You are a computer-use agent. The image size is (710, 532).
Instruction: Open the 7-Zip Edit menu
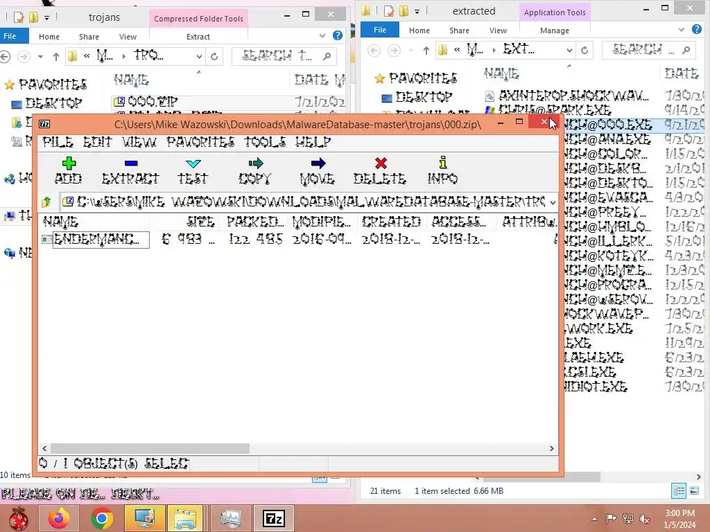(97, 142)
